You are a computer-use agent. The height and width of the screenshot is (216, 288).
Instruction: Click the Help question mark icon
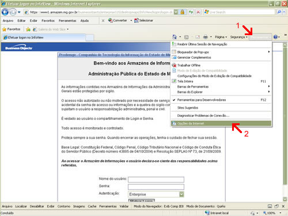275,37
